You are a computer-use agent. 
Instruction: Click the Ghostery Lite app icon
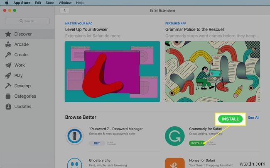[74, 163]
